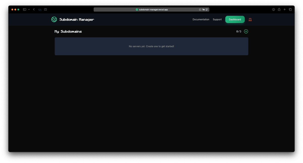Click the share icon in the browser toolbar
The width and height of the screenshot is (303, 163).
(279, 9)
